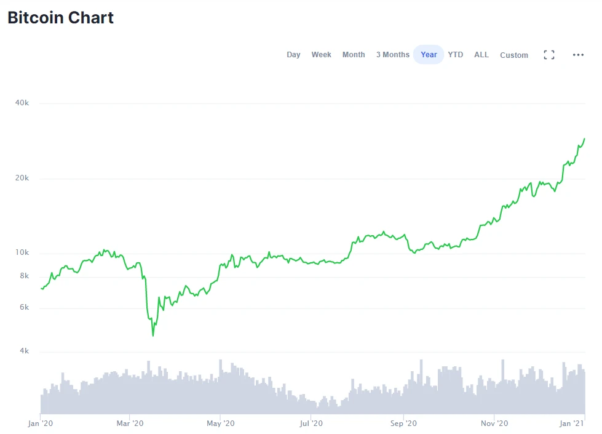Click the Mar '20 x-axis label
This screenshot has height=434, width=602.
pyautogui.click(x=130, y=424)
